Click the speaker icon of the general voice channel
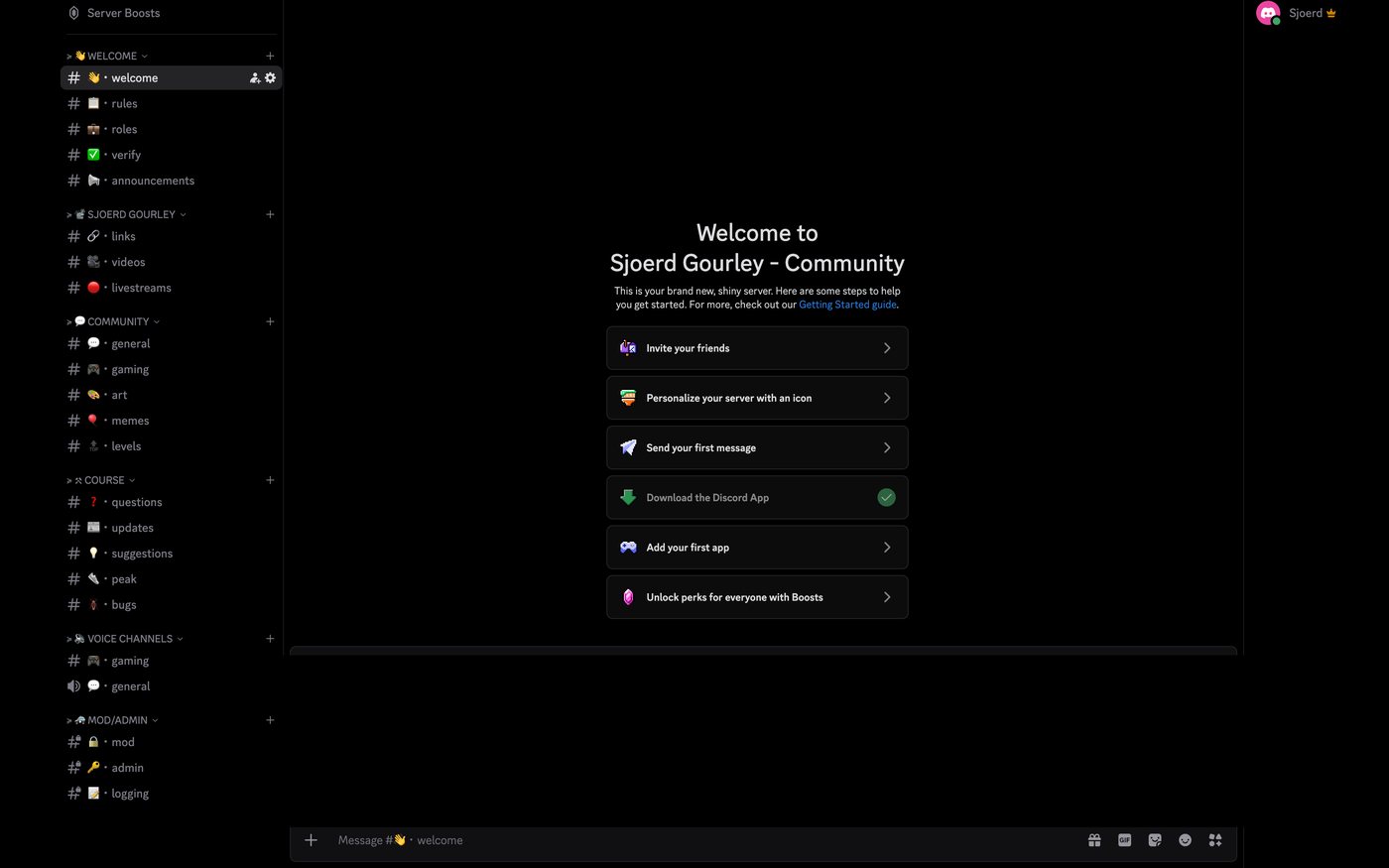This screenshot has width=1389, height=868. pos(73,686)
